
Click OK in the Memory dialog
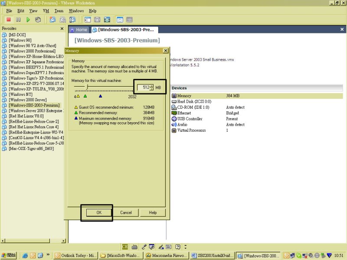(99, 213)
